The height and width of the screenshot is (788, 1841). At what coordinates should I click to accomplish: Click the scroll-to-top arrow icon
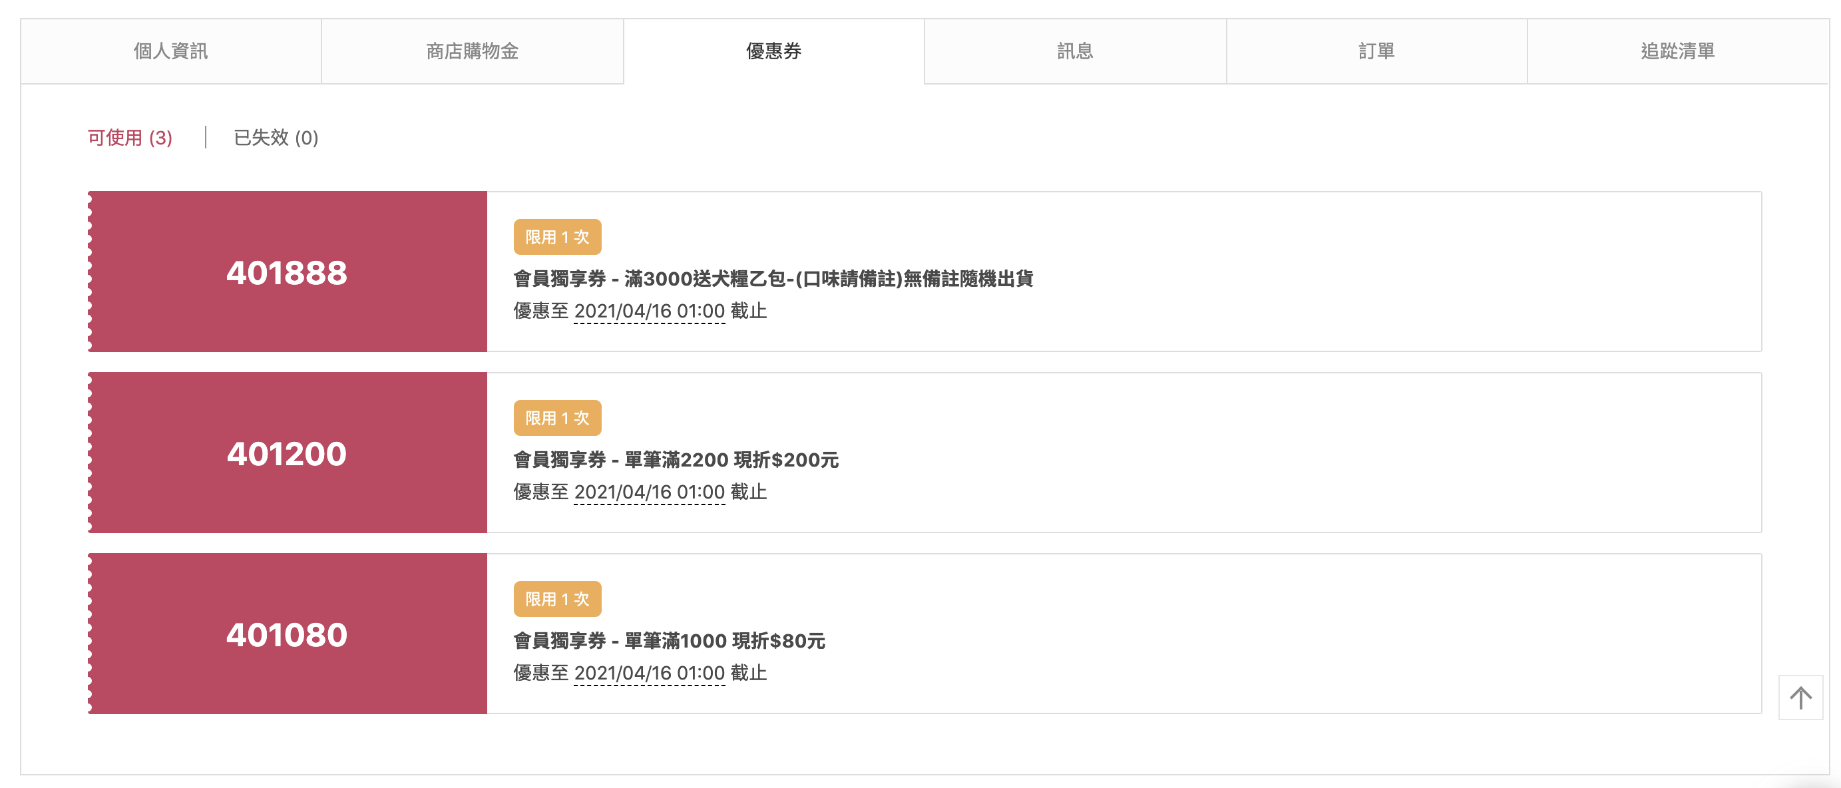[x=1800, y=697]
